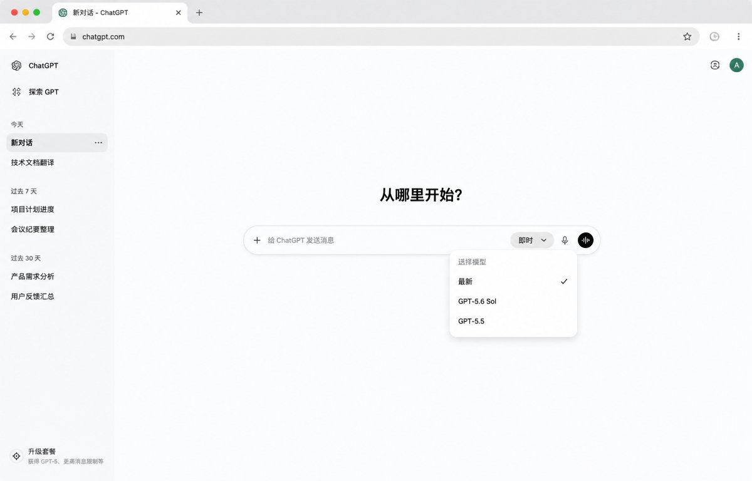Click the 今天 section label
The width and height of the screenshot is (752, 481).
pos(17,125)
